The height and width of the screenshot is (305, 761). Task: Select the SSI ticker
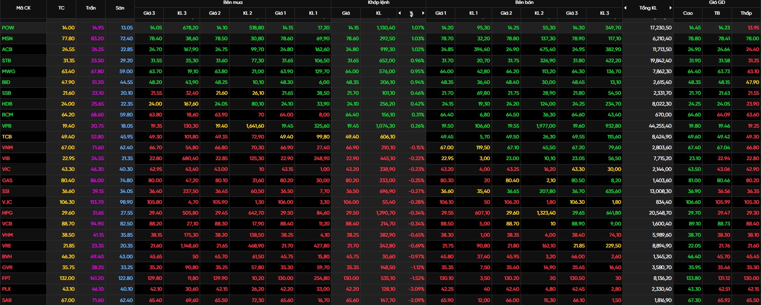click(6, 191)
